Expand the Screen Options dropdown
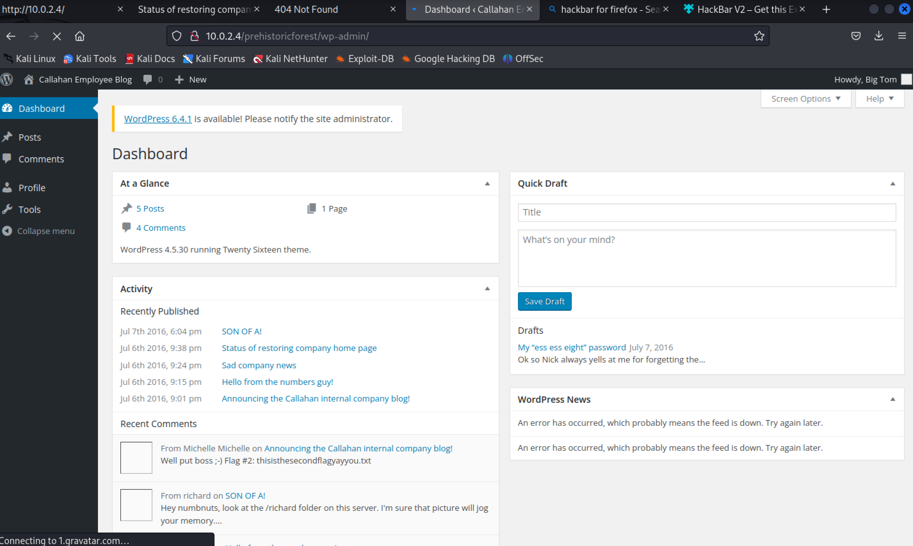 pyautogui.click(x=805, y=98)
